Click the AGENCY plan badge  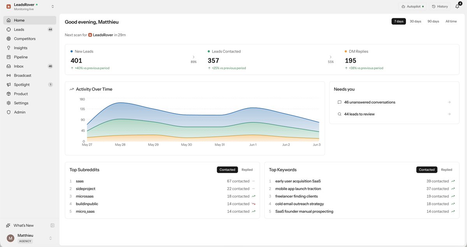click(25, 241)
